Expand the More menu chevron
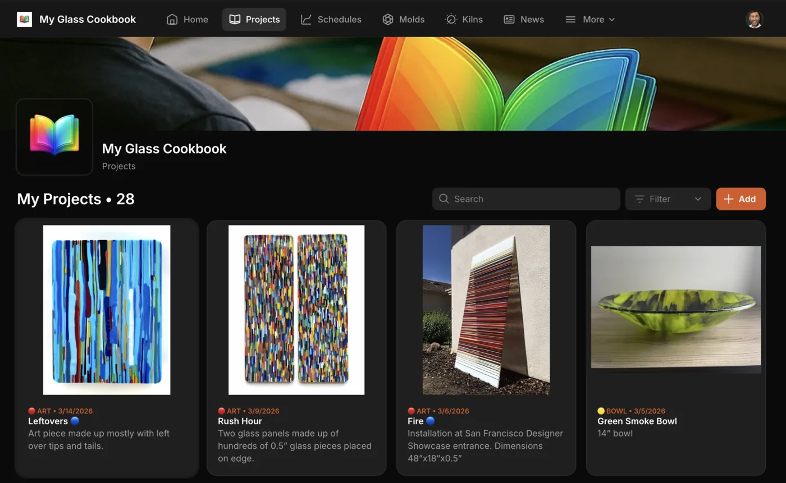 612,19
